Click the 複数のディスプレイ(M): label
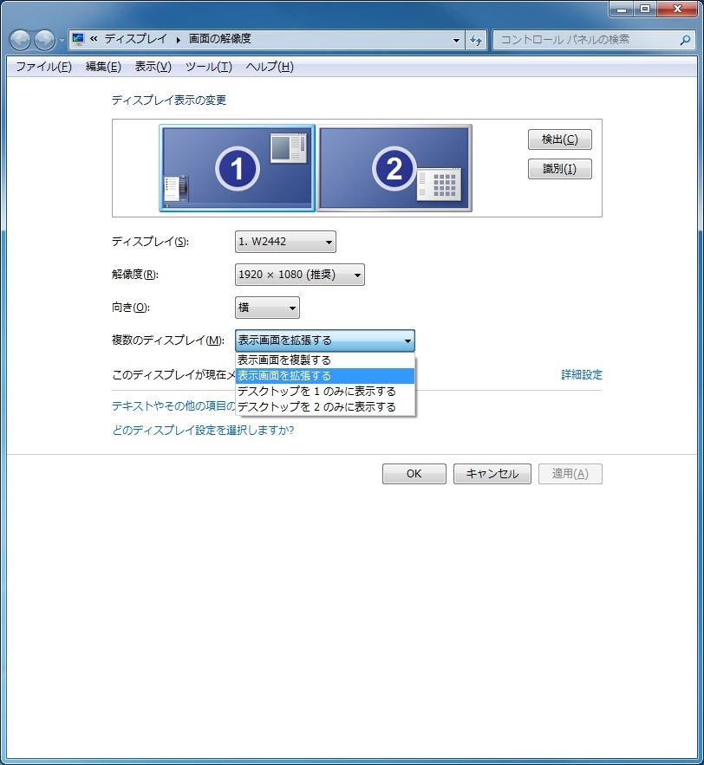Image resolution: width=704 pixels, height=765 pixels. click(x=168, y=340)
